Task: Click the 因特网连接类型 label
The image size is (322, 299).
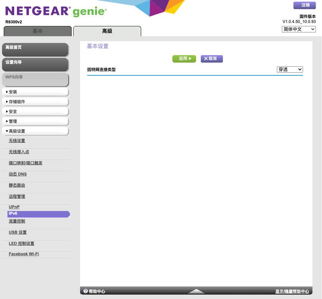Action: [x=102, y=70]
